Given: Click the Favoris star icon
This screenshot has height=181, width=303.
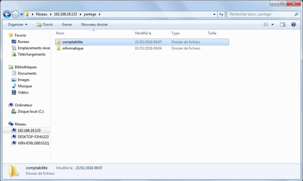Looking at the screenshot, I should point(11,35).
